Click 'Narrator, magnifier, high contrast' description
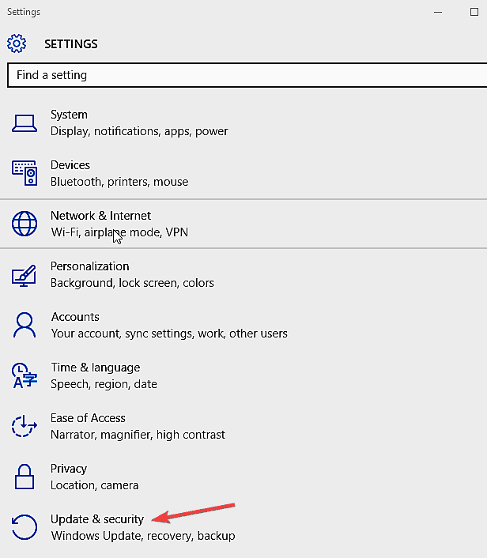 click(138, 435)
